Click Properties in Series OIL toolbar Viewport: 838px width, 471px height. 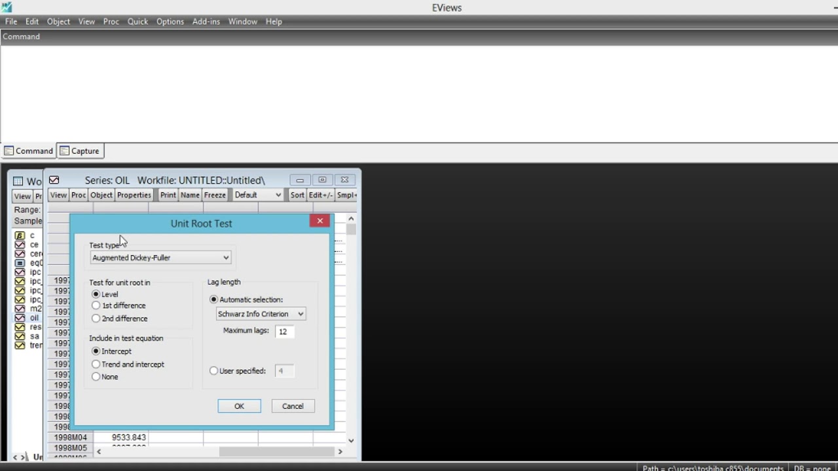coord(134,195)
